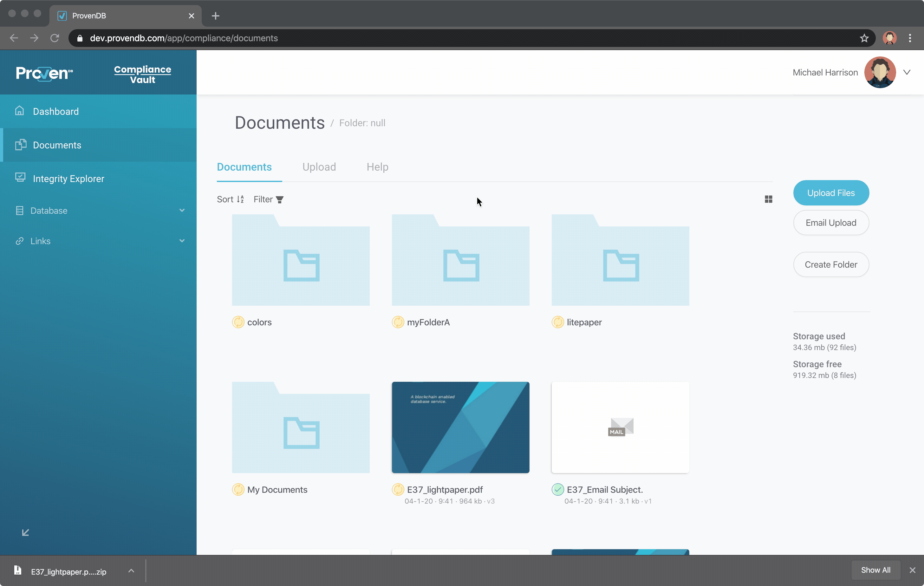Click verified checkmark icon for E37_Email Subject
This screenshot has height=586, width=924.
pyautogui.click(x=557, y=490)
